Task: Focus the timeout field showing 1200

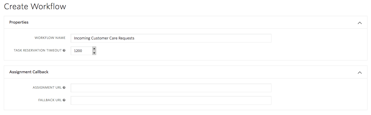Action: [x=81, y=51]
